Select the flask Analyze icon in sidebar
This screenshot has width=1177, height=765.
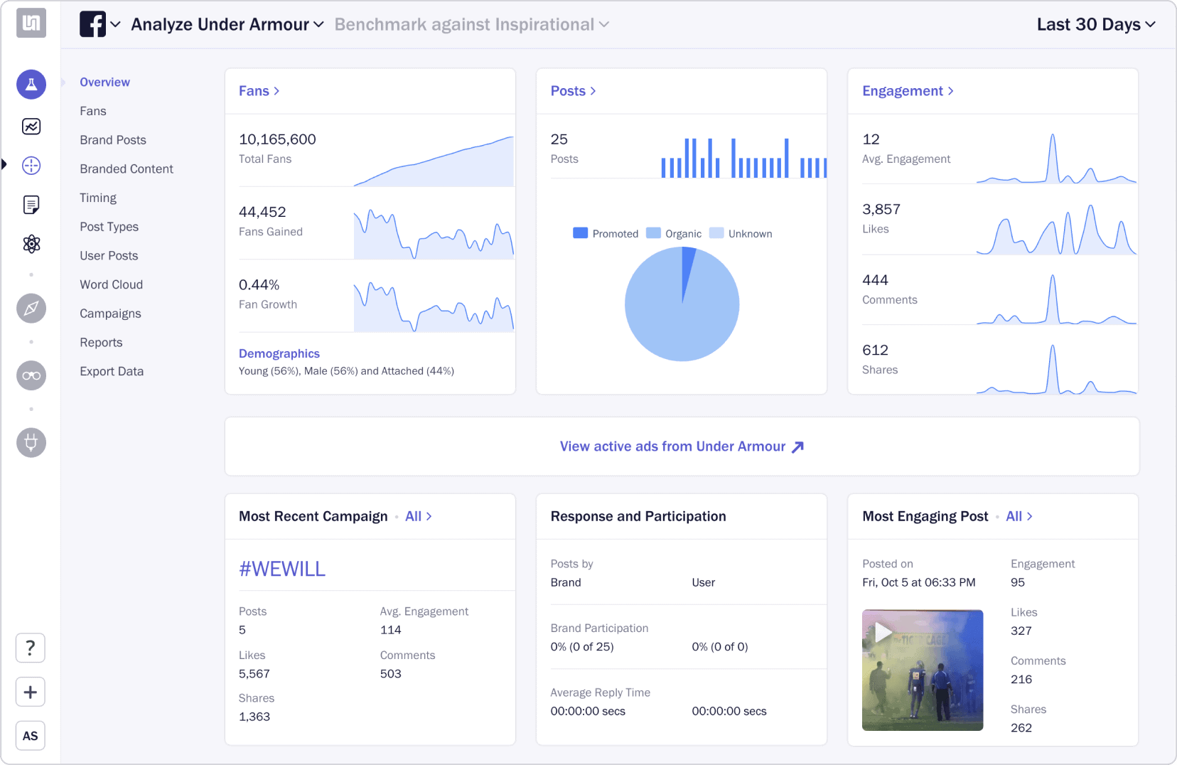pos(31,85)
